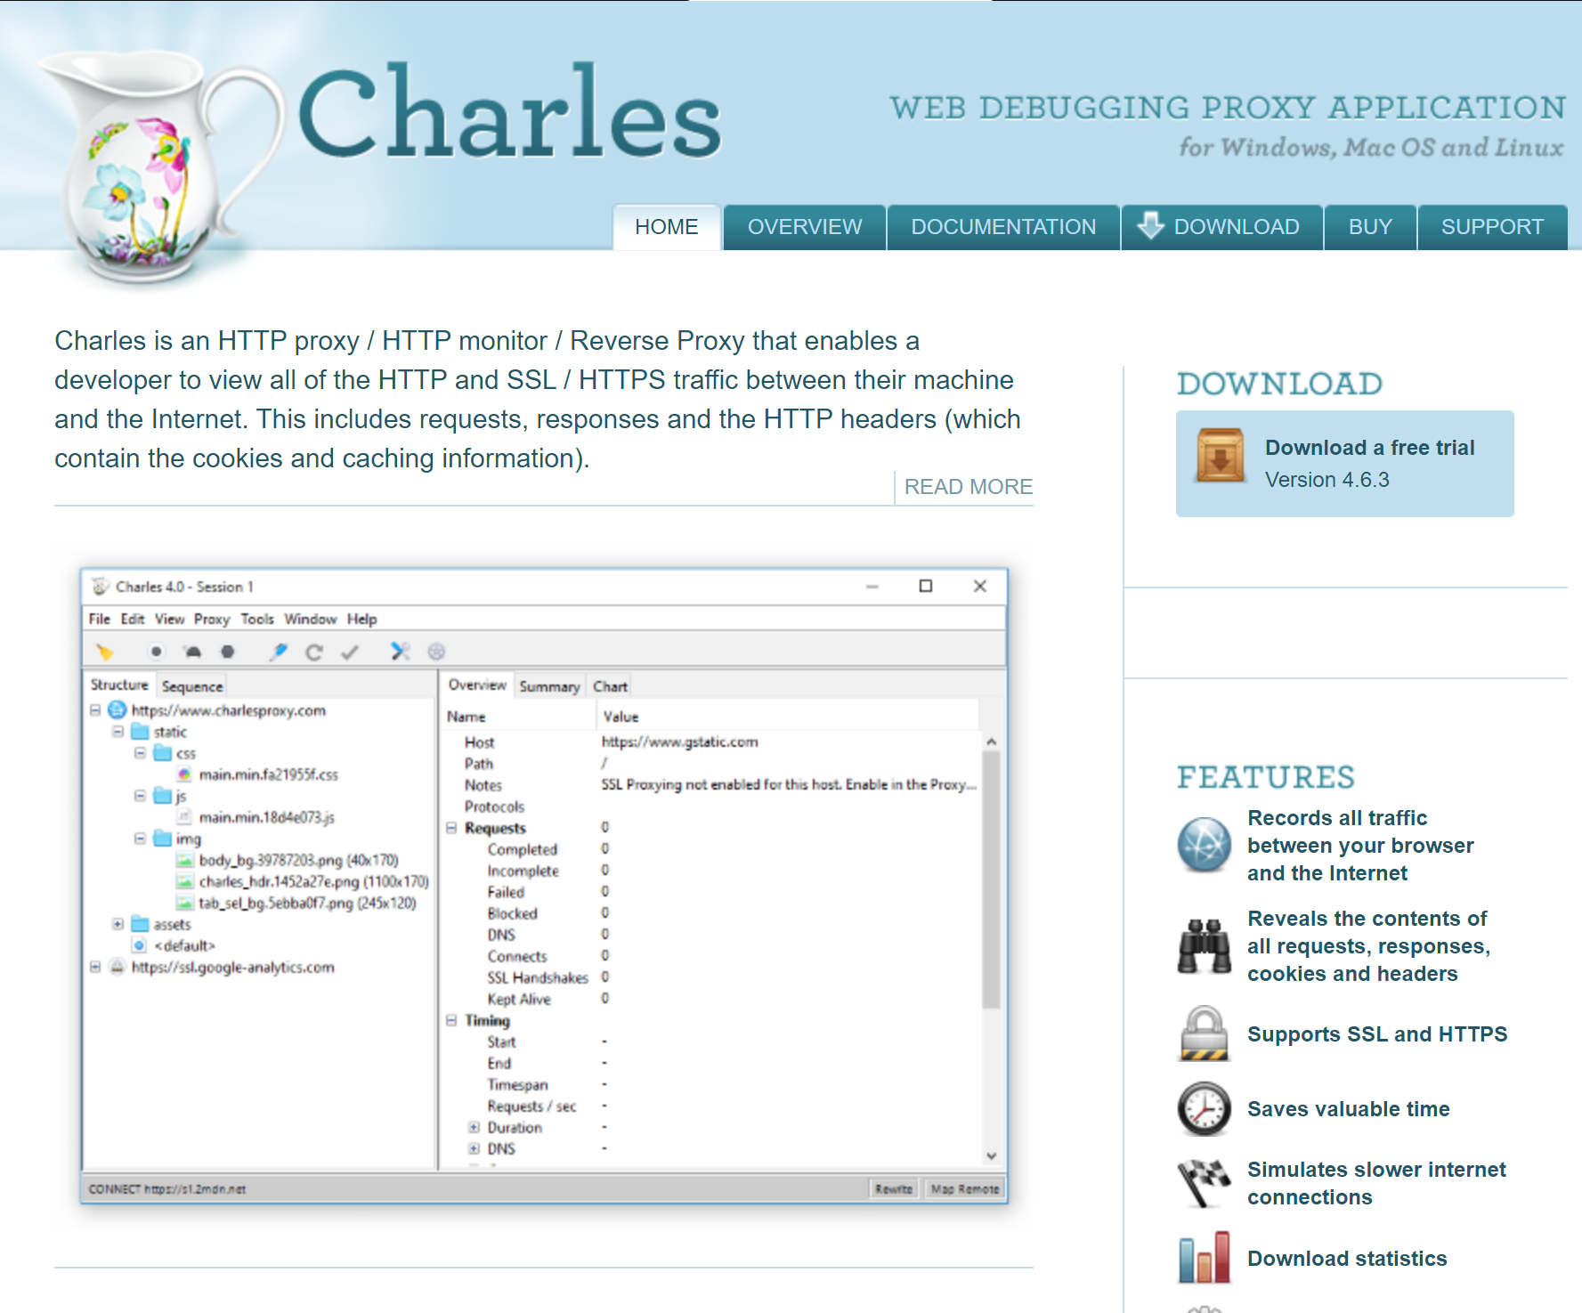Viewport: 1582px width, 1313px height.
Task: Click the clock icon for Saves valuable time
Action: click(1204, 1109)
